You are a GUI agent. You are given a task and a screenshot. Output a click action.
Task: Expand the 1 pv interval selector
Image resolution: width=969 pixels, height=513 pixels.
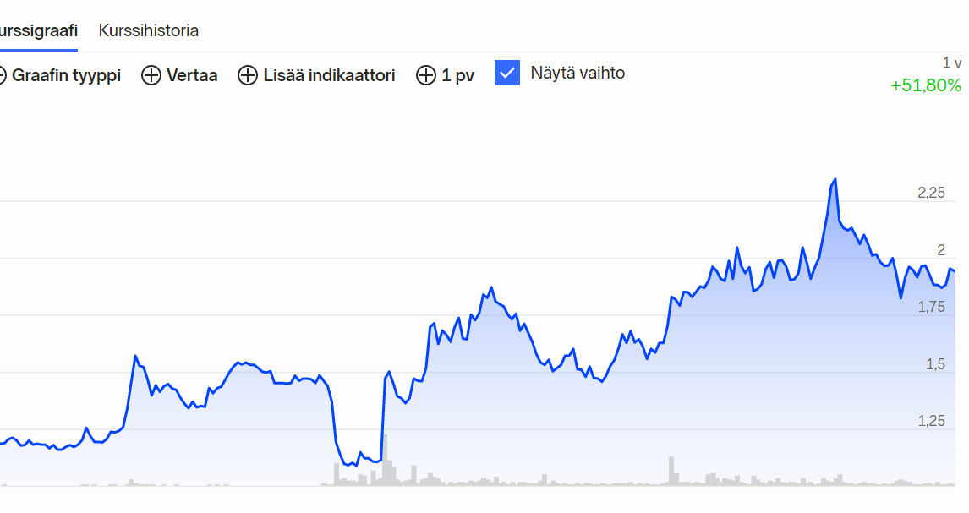tap(445, 75)
